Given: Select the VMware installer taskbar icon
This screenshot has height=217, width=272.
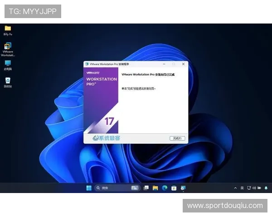Looking at the screenshot, I should pyautogui.click(x=183, y=188).
